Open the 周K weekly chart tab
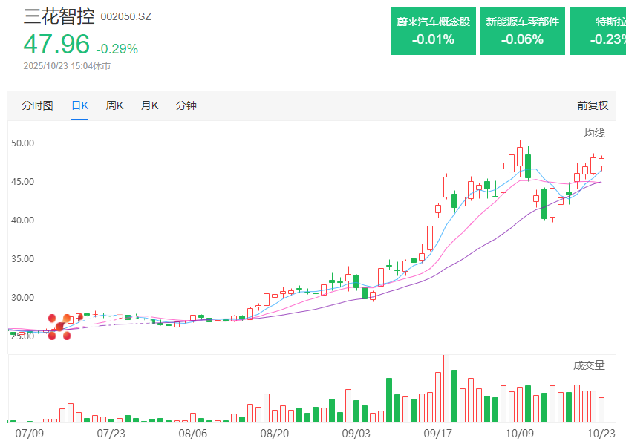Image resolution: width=626 pixels, height=444 pixels. (114, 105)
